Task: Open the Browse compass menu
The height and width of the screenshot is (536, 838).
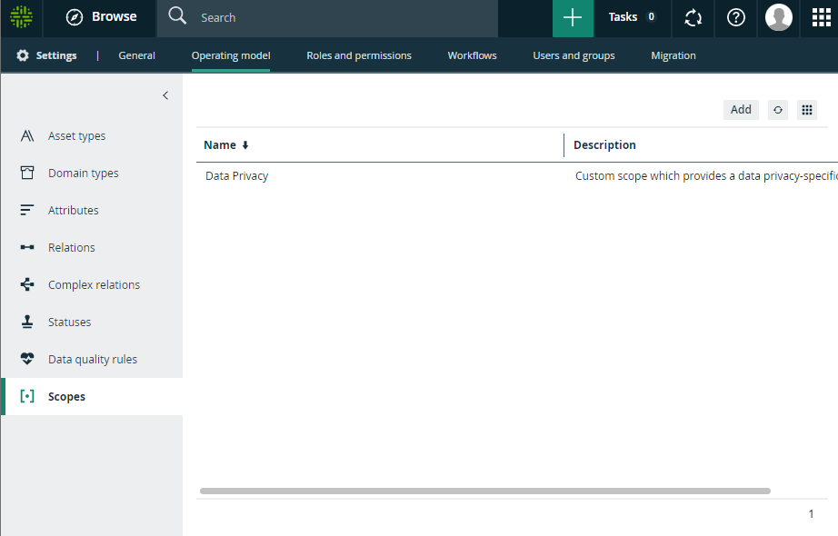Action: click(x=101, y=17)
